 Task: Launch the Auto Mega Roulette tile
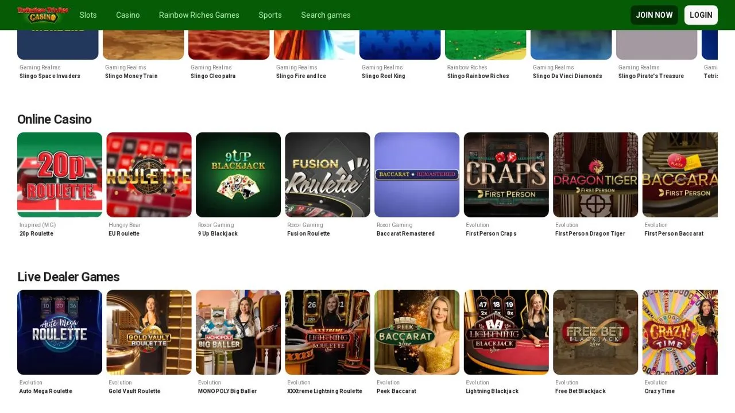pyautogui.click(x=60, y=332)
